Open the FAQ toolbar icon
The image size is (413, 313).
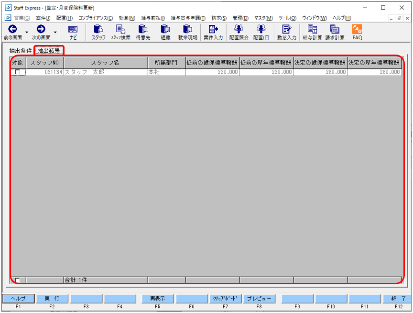(x=357, y=32)
